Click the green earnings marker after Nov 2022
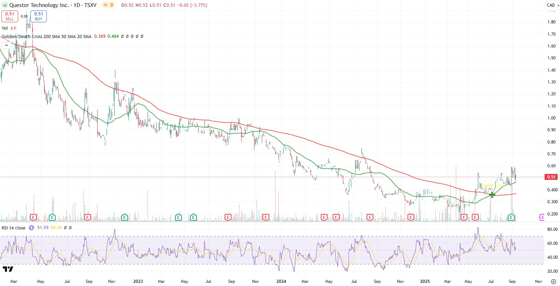Screen dimensions: 560x286 click(124, 218)
